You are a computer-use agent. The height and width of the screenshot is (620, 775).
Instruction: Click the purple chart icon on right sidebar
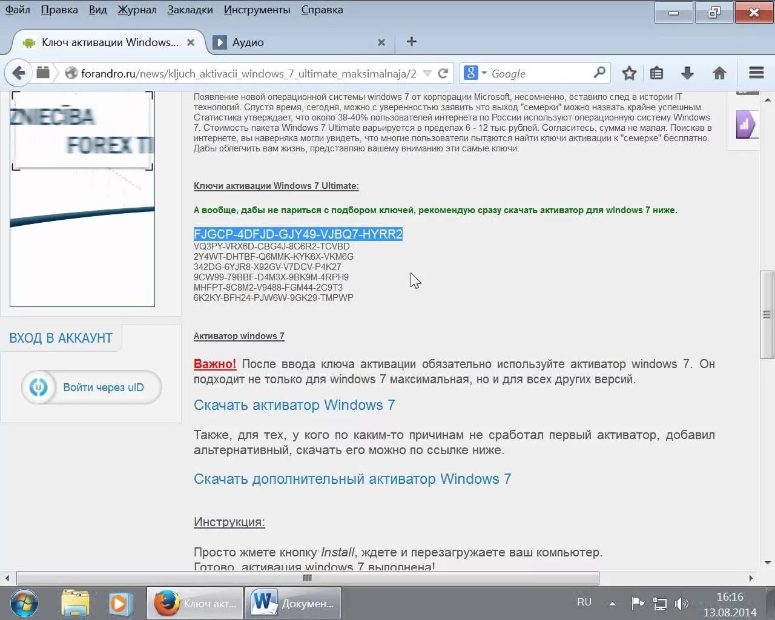coord(747,125)
